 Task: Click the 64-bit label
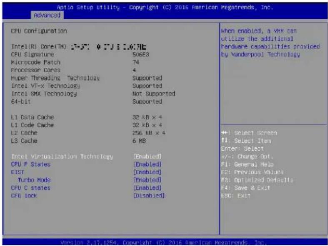[x=21, y=101]
